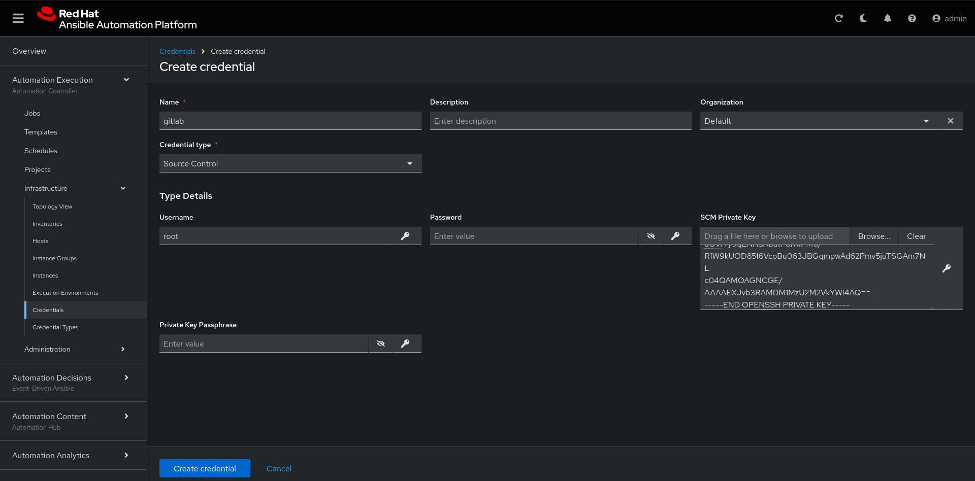975x481 pixels.
Task: Click the SCM key file drop field
Action: (775, 236)
